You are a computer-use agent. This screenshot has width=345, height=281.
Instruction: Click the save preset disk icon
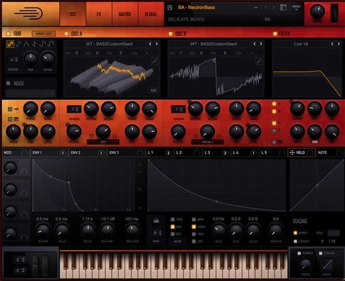[x=170, y=7]
